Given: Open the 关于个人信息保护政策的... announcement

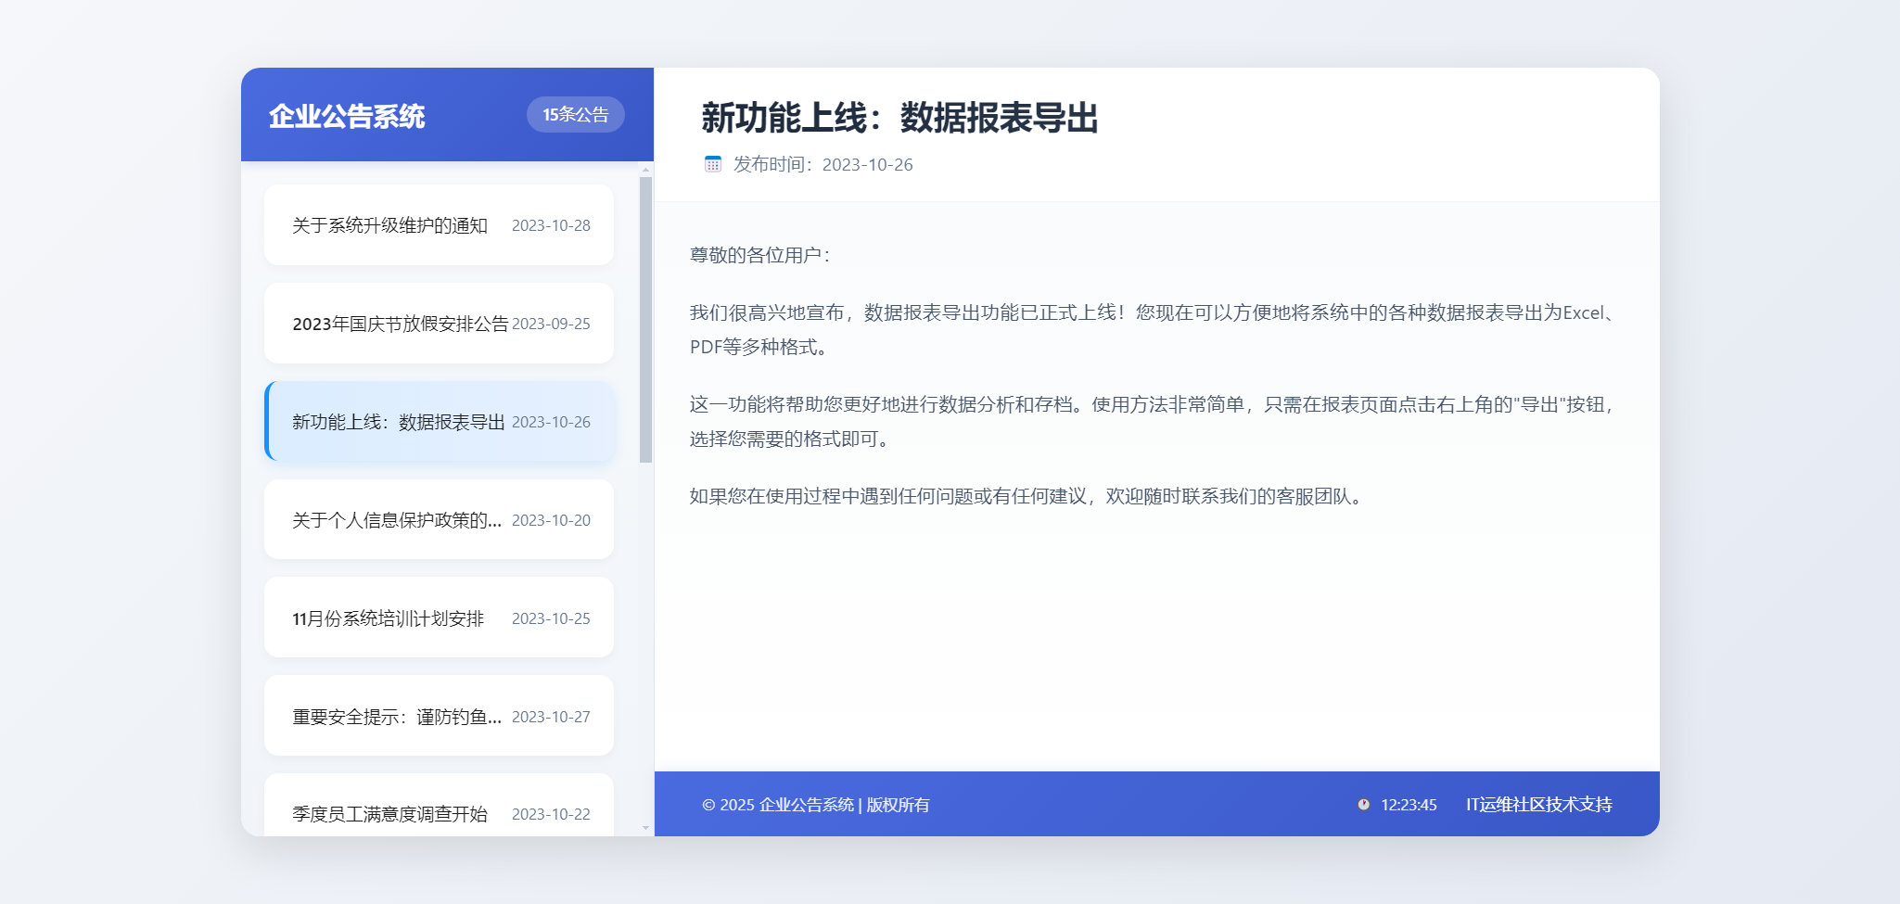Looking at the screenshot, I should tap(439, 520).
